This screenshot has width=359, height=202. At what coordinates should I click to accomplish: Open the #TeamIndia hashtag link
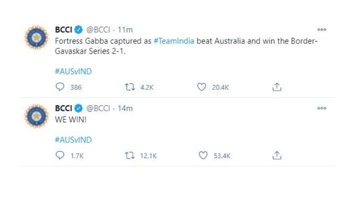pyautogui.click(x=174, y=41)
